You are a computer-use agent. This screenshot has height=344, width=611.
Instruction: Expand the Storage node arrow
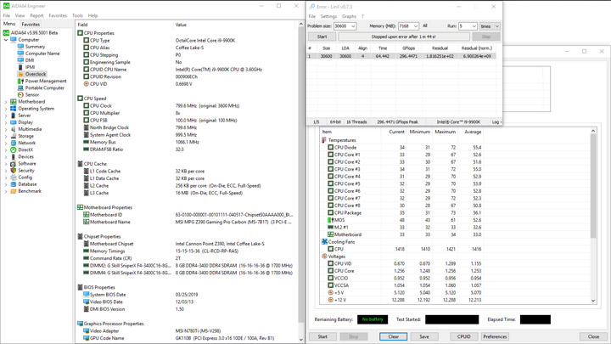click(6, 136)
